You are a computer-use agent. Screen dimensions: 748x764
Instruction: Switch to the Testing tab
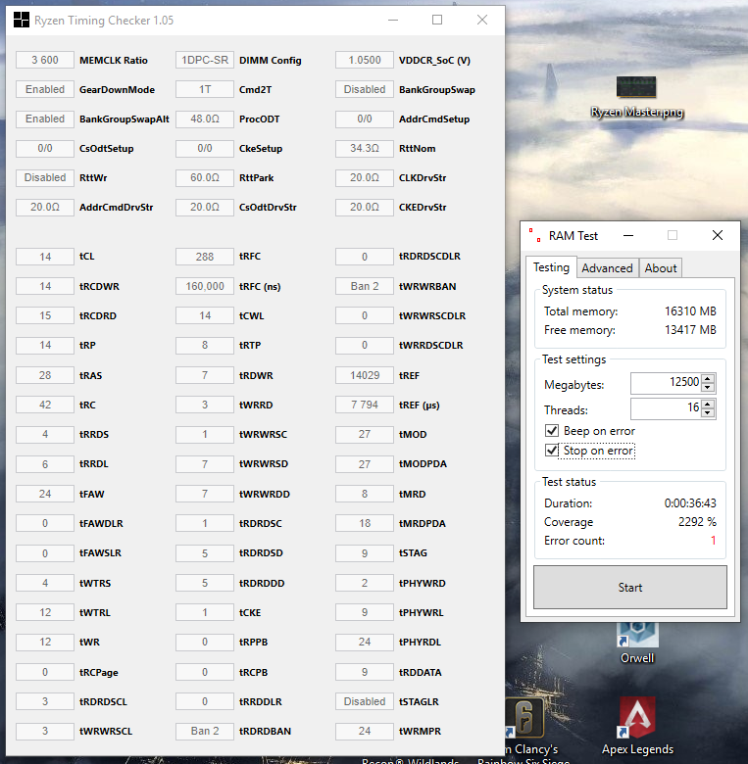pyautogui.click(x=551, y=267)
